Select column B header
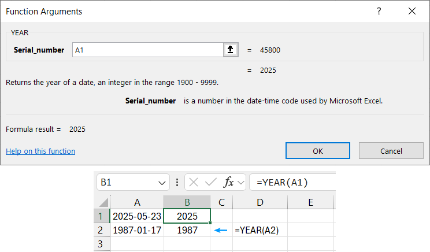Viewport: 430px width, 252px height. (187, 202)
